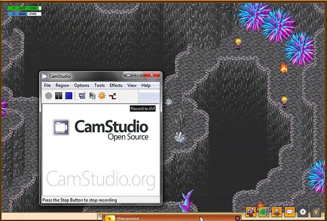Open the Effects menu
This screenshot has width=327, height=221.
tap(116, 85)
